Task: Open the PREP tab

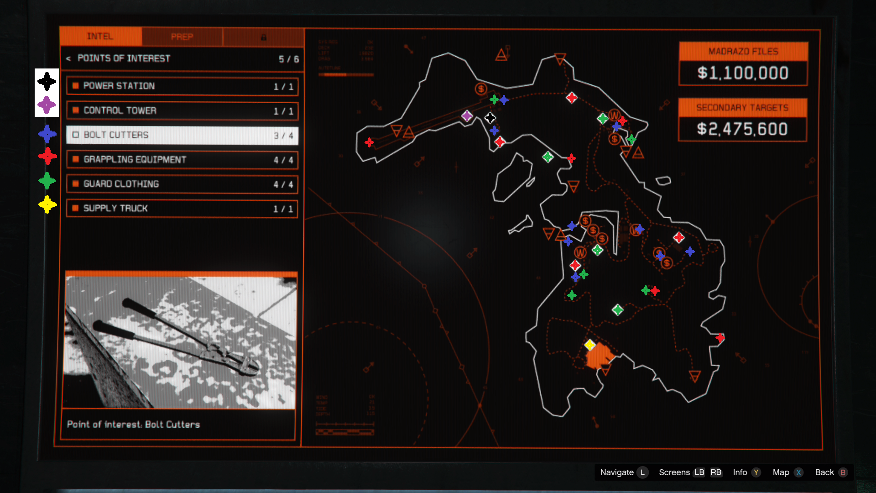Action: 182,37
